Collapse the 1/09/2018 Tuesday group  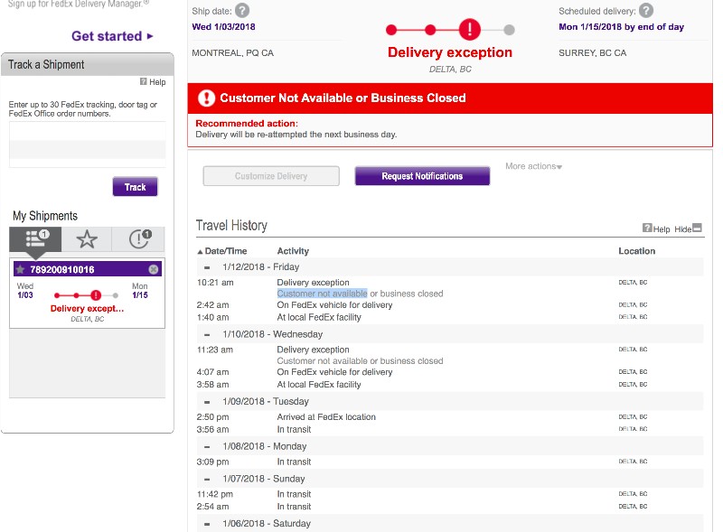point(207,402)
